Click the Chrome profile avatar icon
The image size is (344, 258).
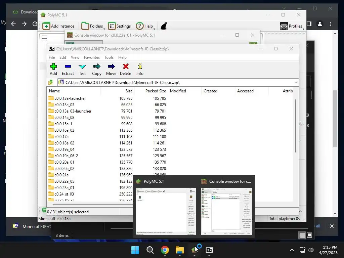[x=320, y=24]
